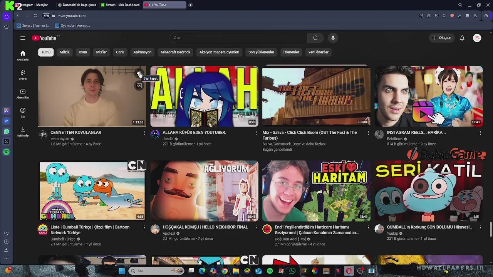Open more options for INSTAGRAM REELS video

(480, 133)
